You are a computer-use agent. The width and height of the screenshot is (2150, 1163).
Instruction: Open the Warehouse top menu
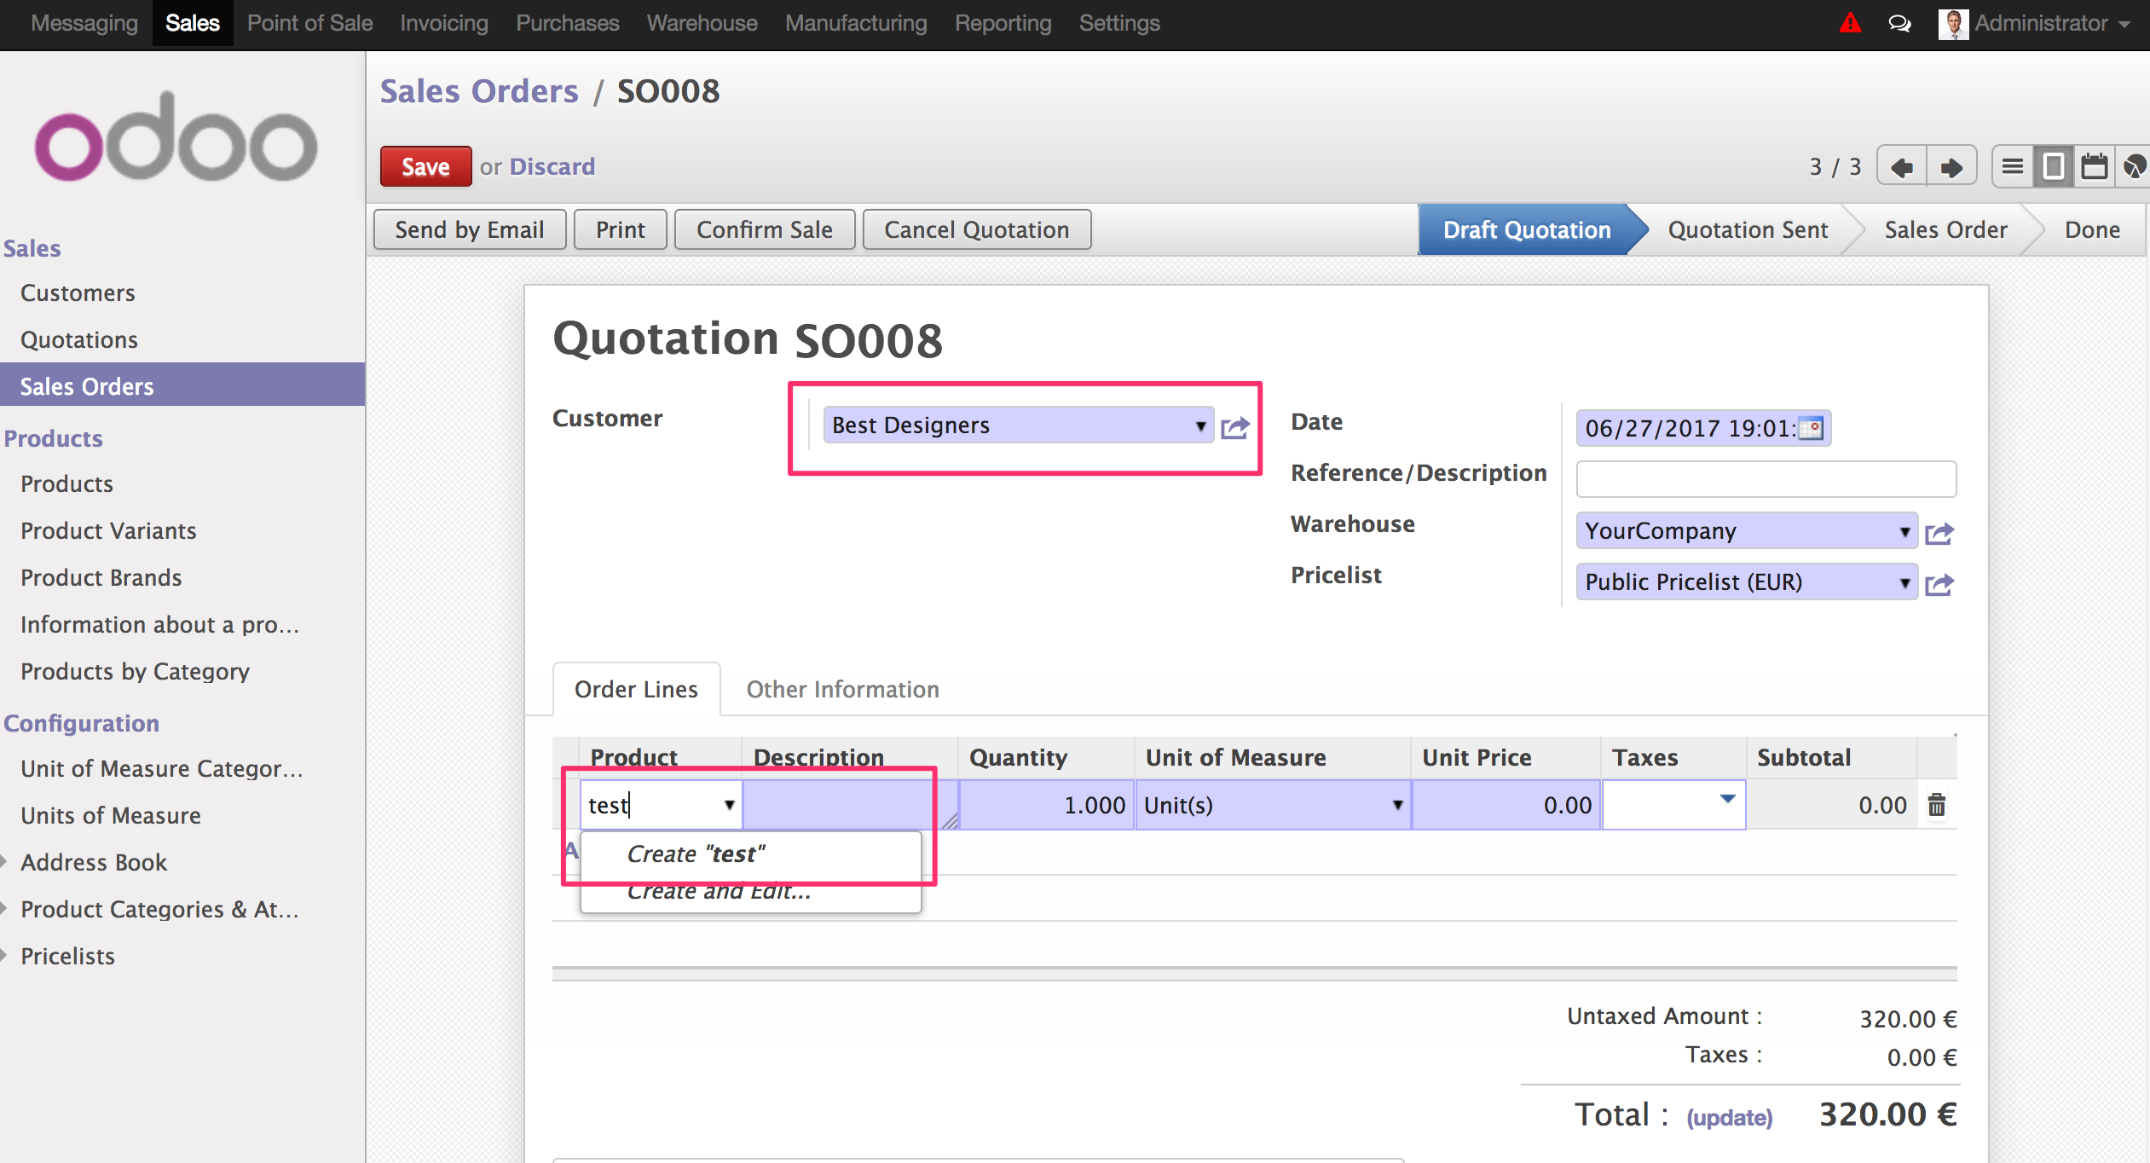click(x=702, y=23)
